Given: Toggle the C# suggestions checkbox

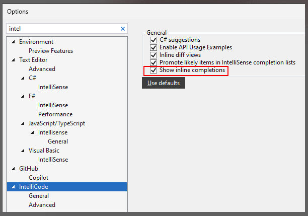Looking at the screenshot, I should (153, 40).
